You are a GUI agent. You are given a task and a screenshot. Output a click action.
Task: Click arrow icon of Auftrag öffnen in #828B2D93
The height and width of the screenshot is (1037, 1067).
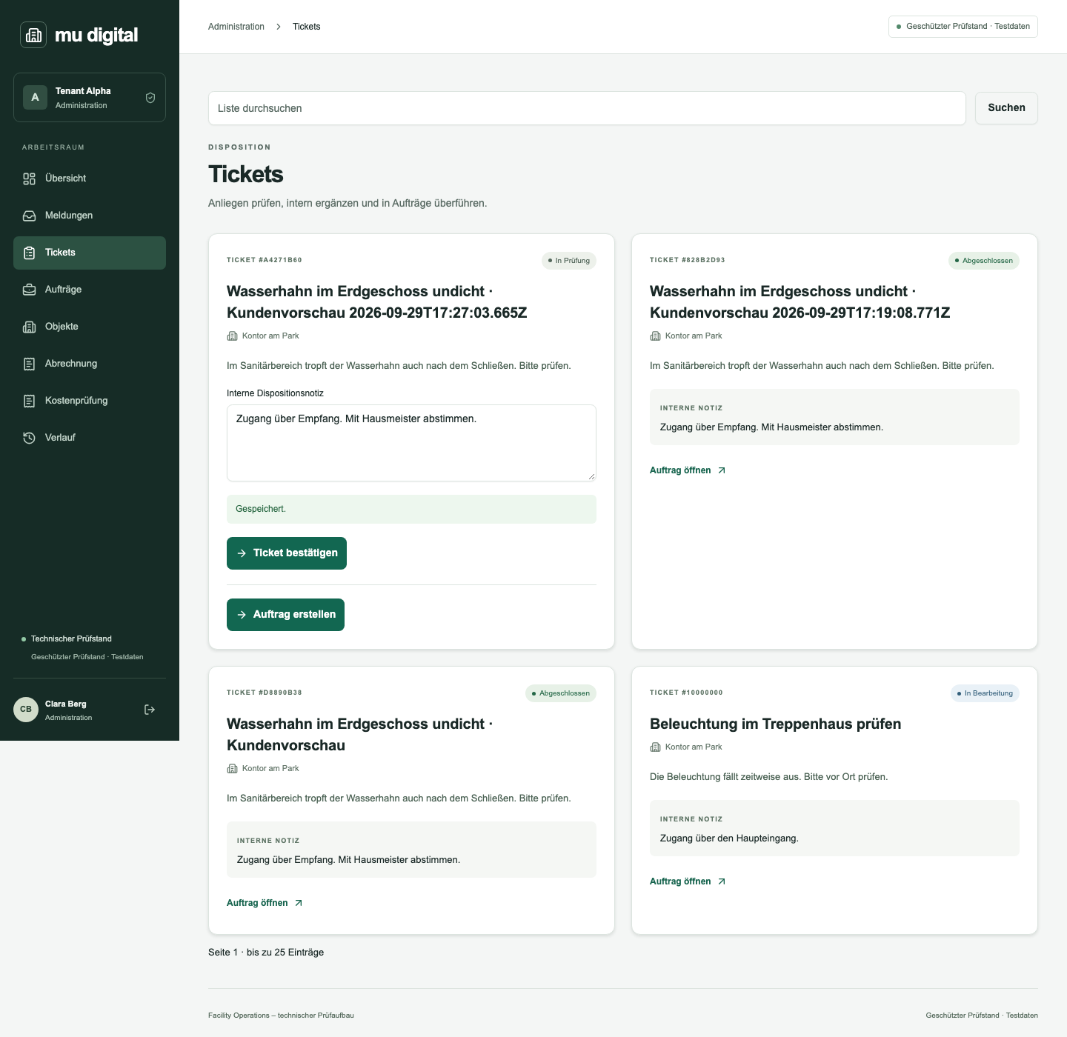point(722,470)
